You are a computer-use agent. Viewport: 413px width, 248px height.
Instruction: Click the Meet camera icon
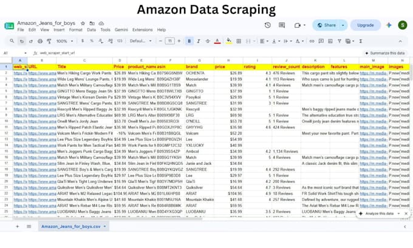[298, 25]
